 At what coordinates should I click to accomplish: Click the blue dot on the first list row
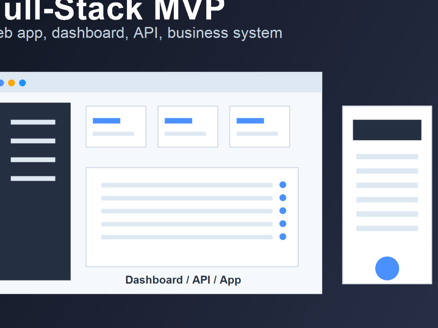tap(283, 185)
